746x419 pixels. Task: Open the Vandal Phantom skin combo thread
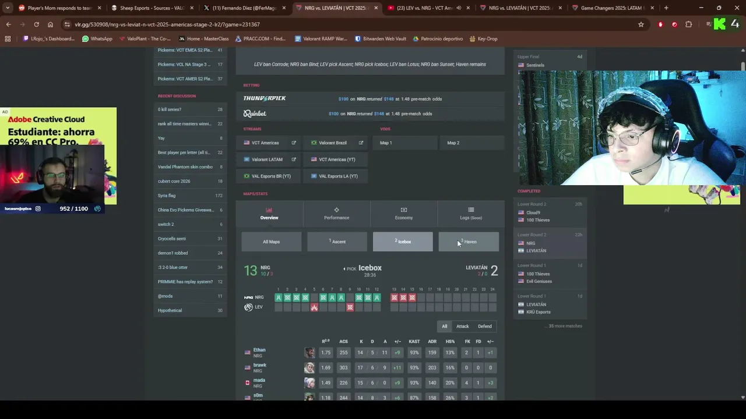pyautogui.click(x=190, y=167)
